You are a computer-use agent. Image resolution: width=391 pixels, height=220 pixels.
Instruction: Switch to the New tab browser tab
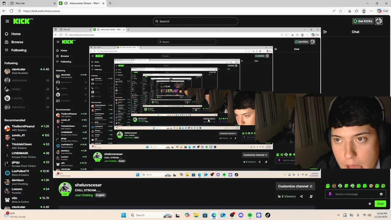(33, 3)
